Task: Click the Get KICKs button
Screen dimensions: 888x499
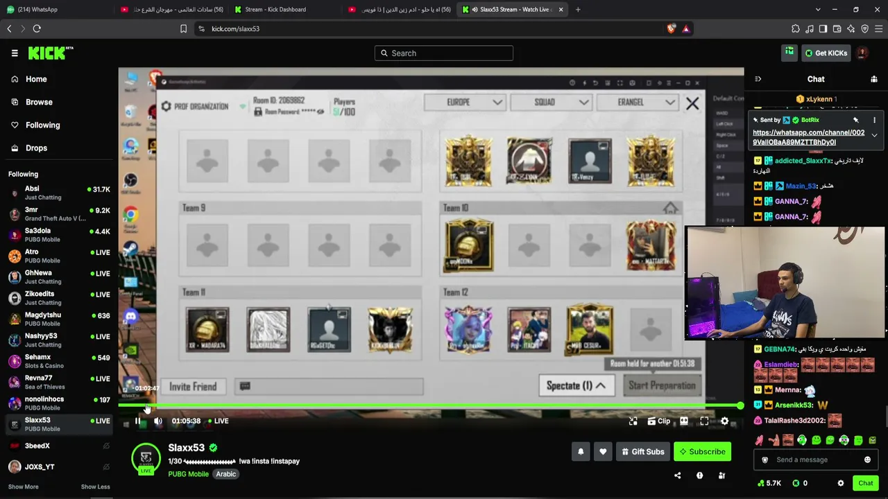Action: 826,53
